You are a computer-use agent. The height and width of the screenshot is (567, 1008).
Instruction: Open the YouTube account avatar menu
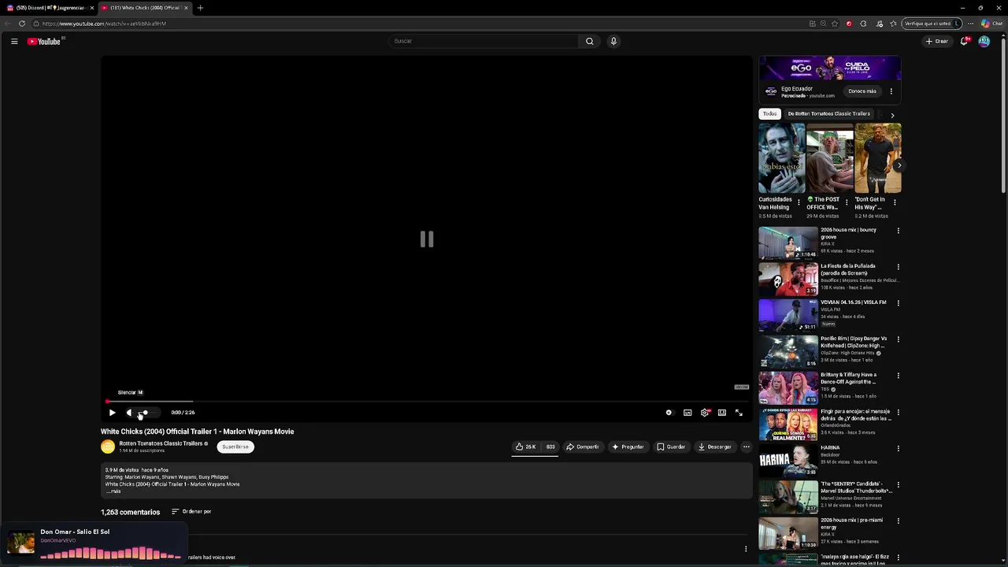coord(984,41)
